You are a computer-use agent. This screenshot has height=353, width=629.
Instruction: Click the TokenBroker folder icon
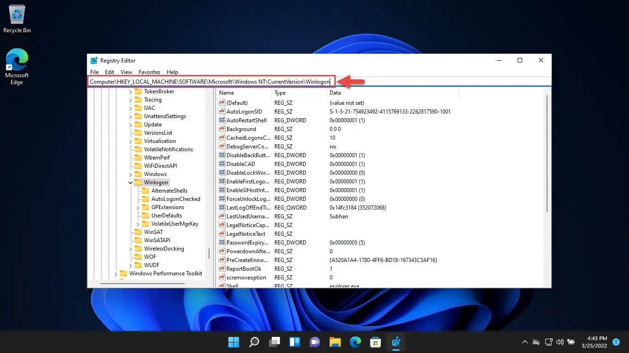coord(138,91)
